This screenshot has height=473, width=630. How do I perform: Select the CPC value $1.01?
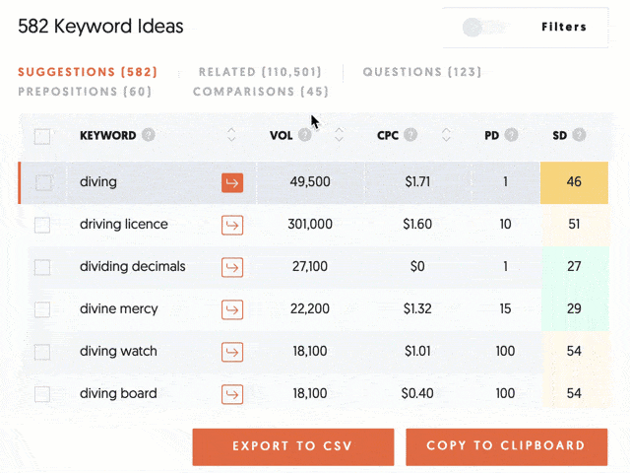click(x=417, y=351)
